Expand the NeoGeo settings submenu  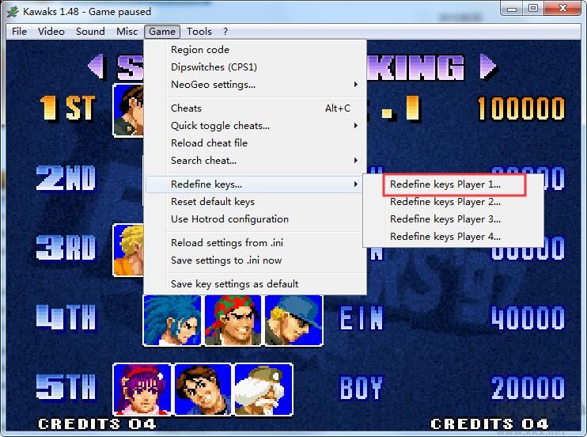click(213, 85)
